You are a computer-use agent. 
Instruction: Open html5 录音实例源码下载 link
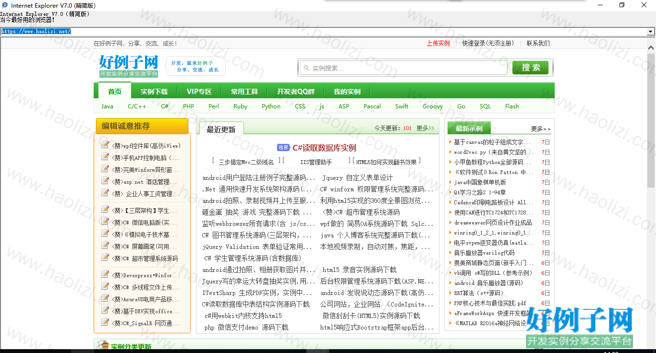(359, 270)
